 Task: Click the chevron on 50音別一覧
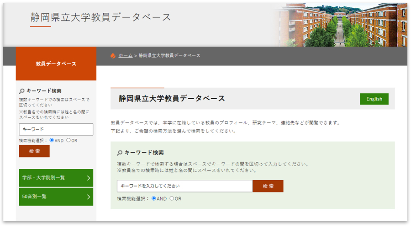point(88,197)
